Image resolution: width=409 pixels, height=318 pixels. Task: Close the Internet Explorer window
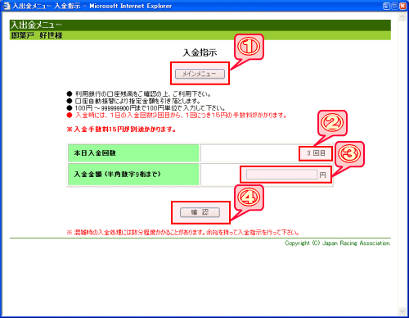pos(402,6)
